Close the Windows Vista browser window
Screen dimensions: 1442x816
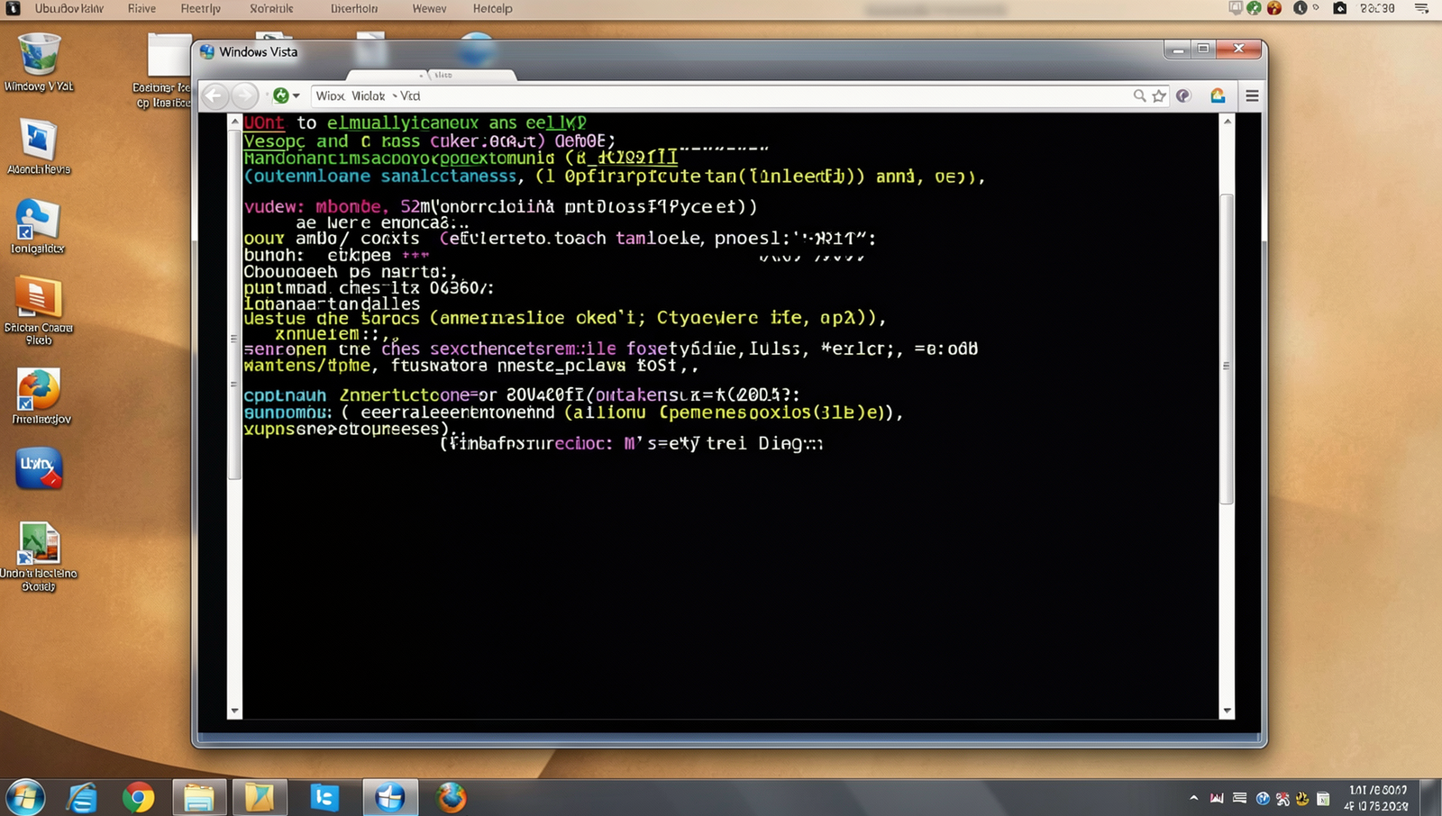pos(1239,49)
